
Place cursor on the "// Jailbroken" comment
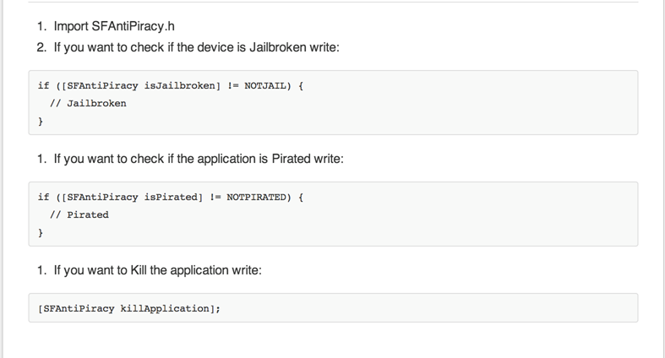88,104
